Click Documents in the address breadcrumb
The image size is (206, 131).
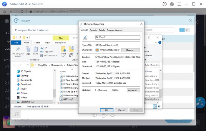pos(57,65)
